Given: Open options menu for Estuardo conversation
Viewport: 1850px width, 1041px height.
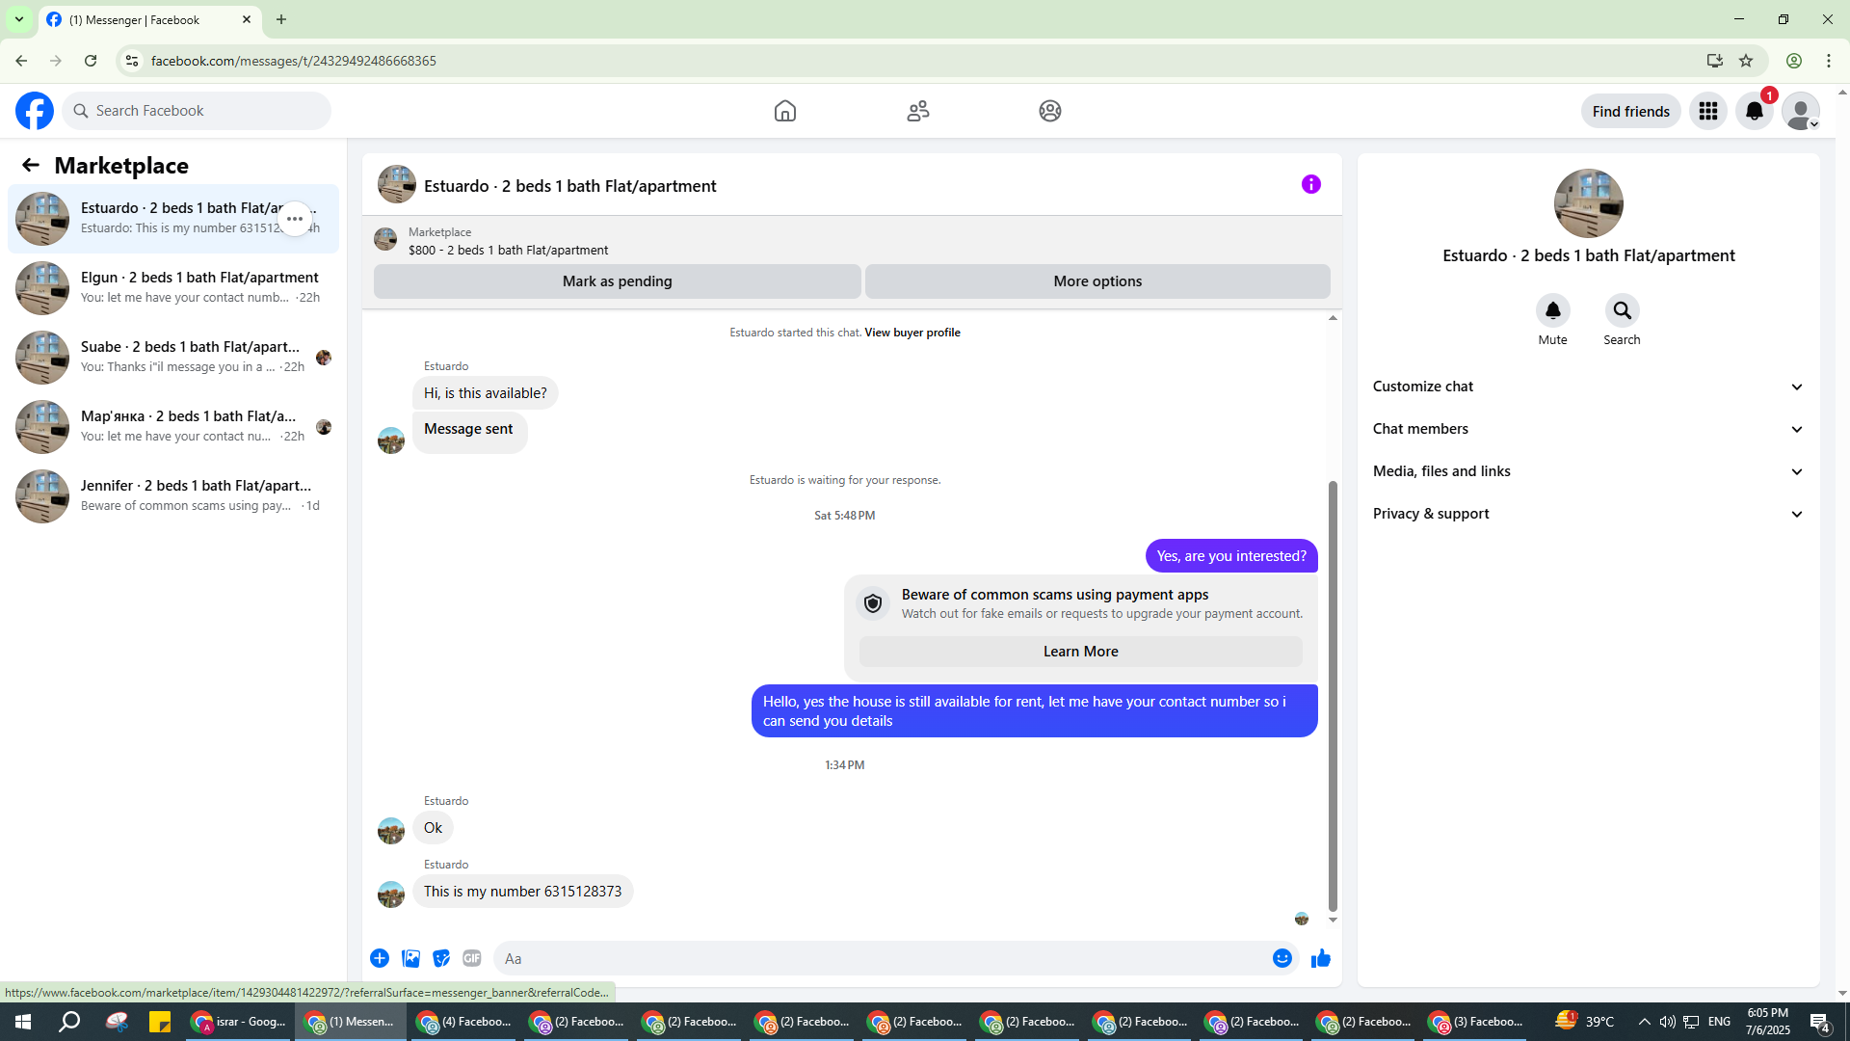Looking at the screenshot, I should [x=295, y=219].
